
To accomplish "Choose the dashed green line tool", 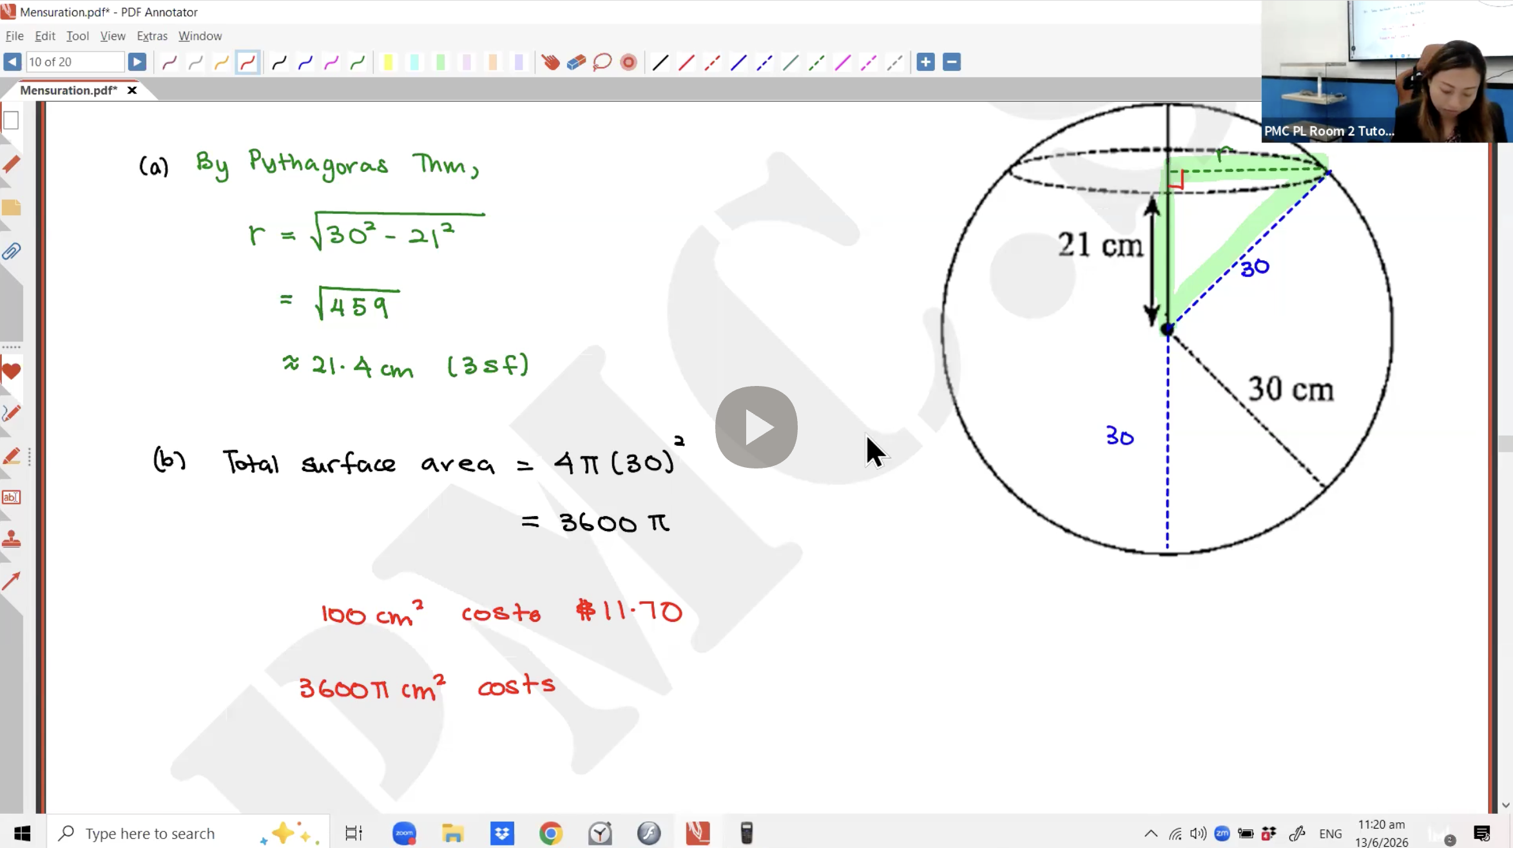I will click(x=816, y=62).
